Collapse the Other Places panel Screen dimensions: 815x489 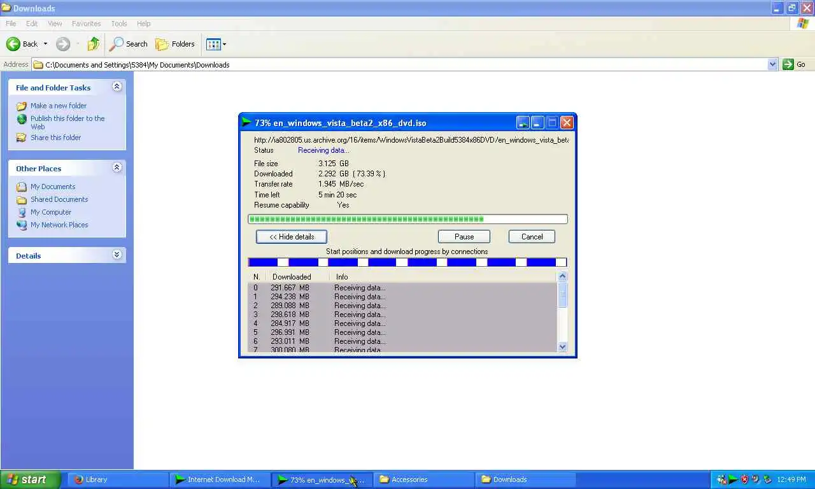coord(117,167)
